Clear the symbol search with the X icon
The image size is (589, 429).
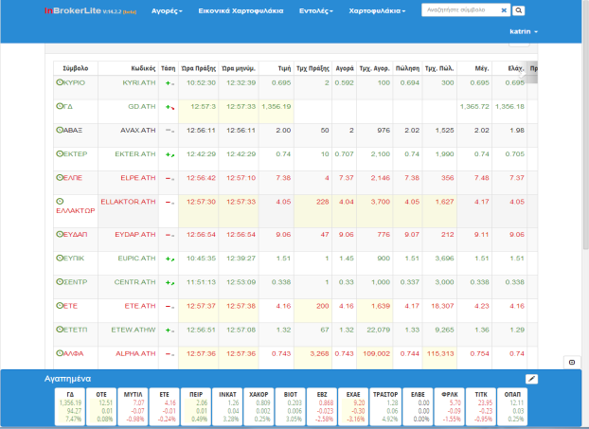point(504,9)
